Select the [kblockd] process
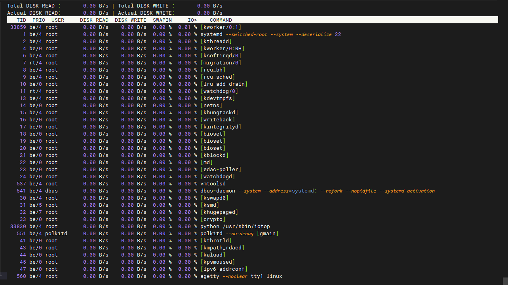Screen dimensions: 508x285 click(x=215, y=155)
